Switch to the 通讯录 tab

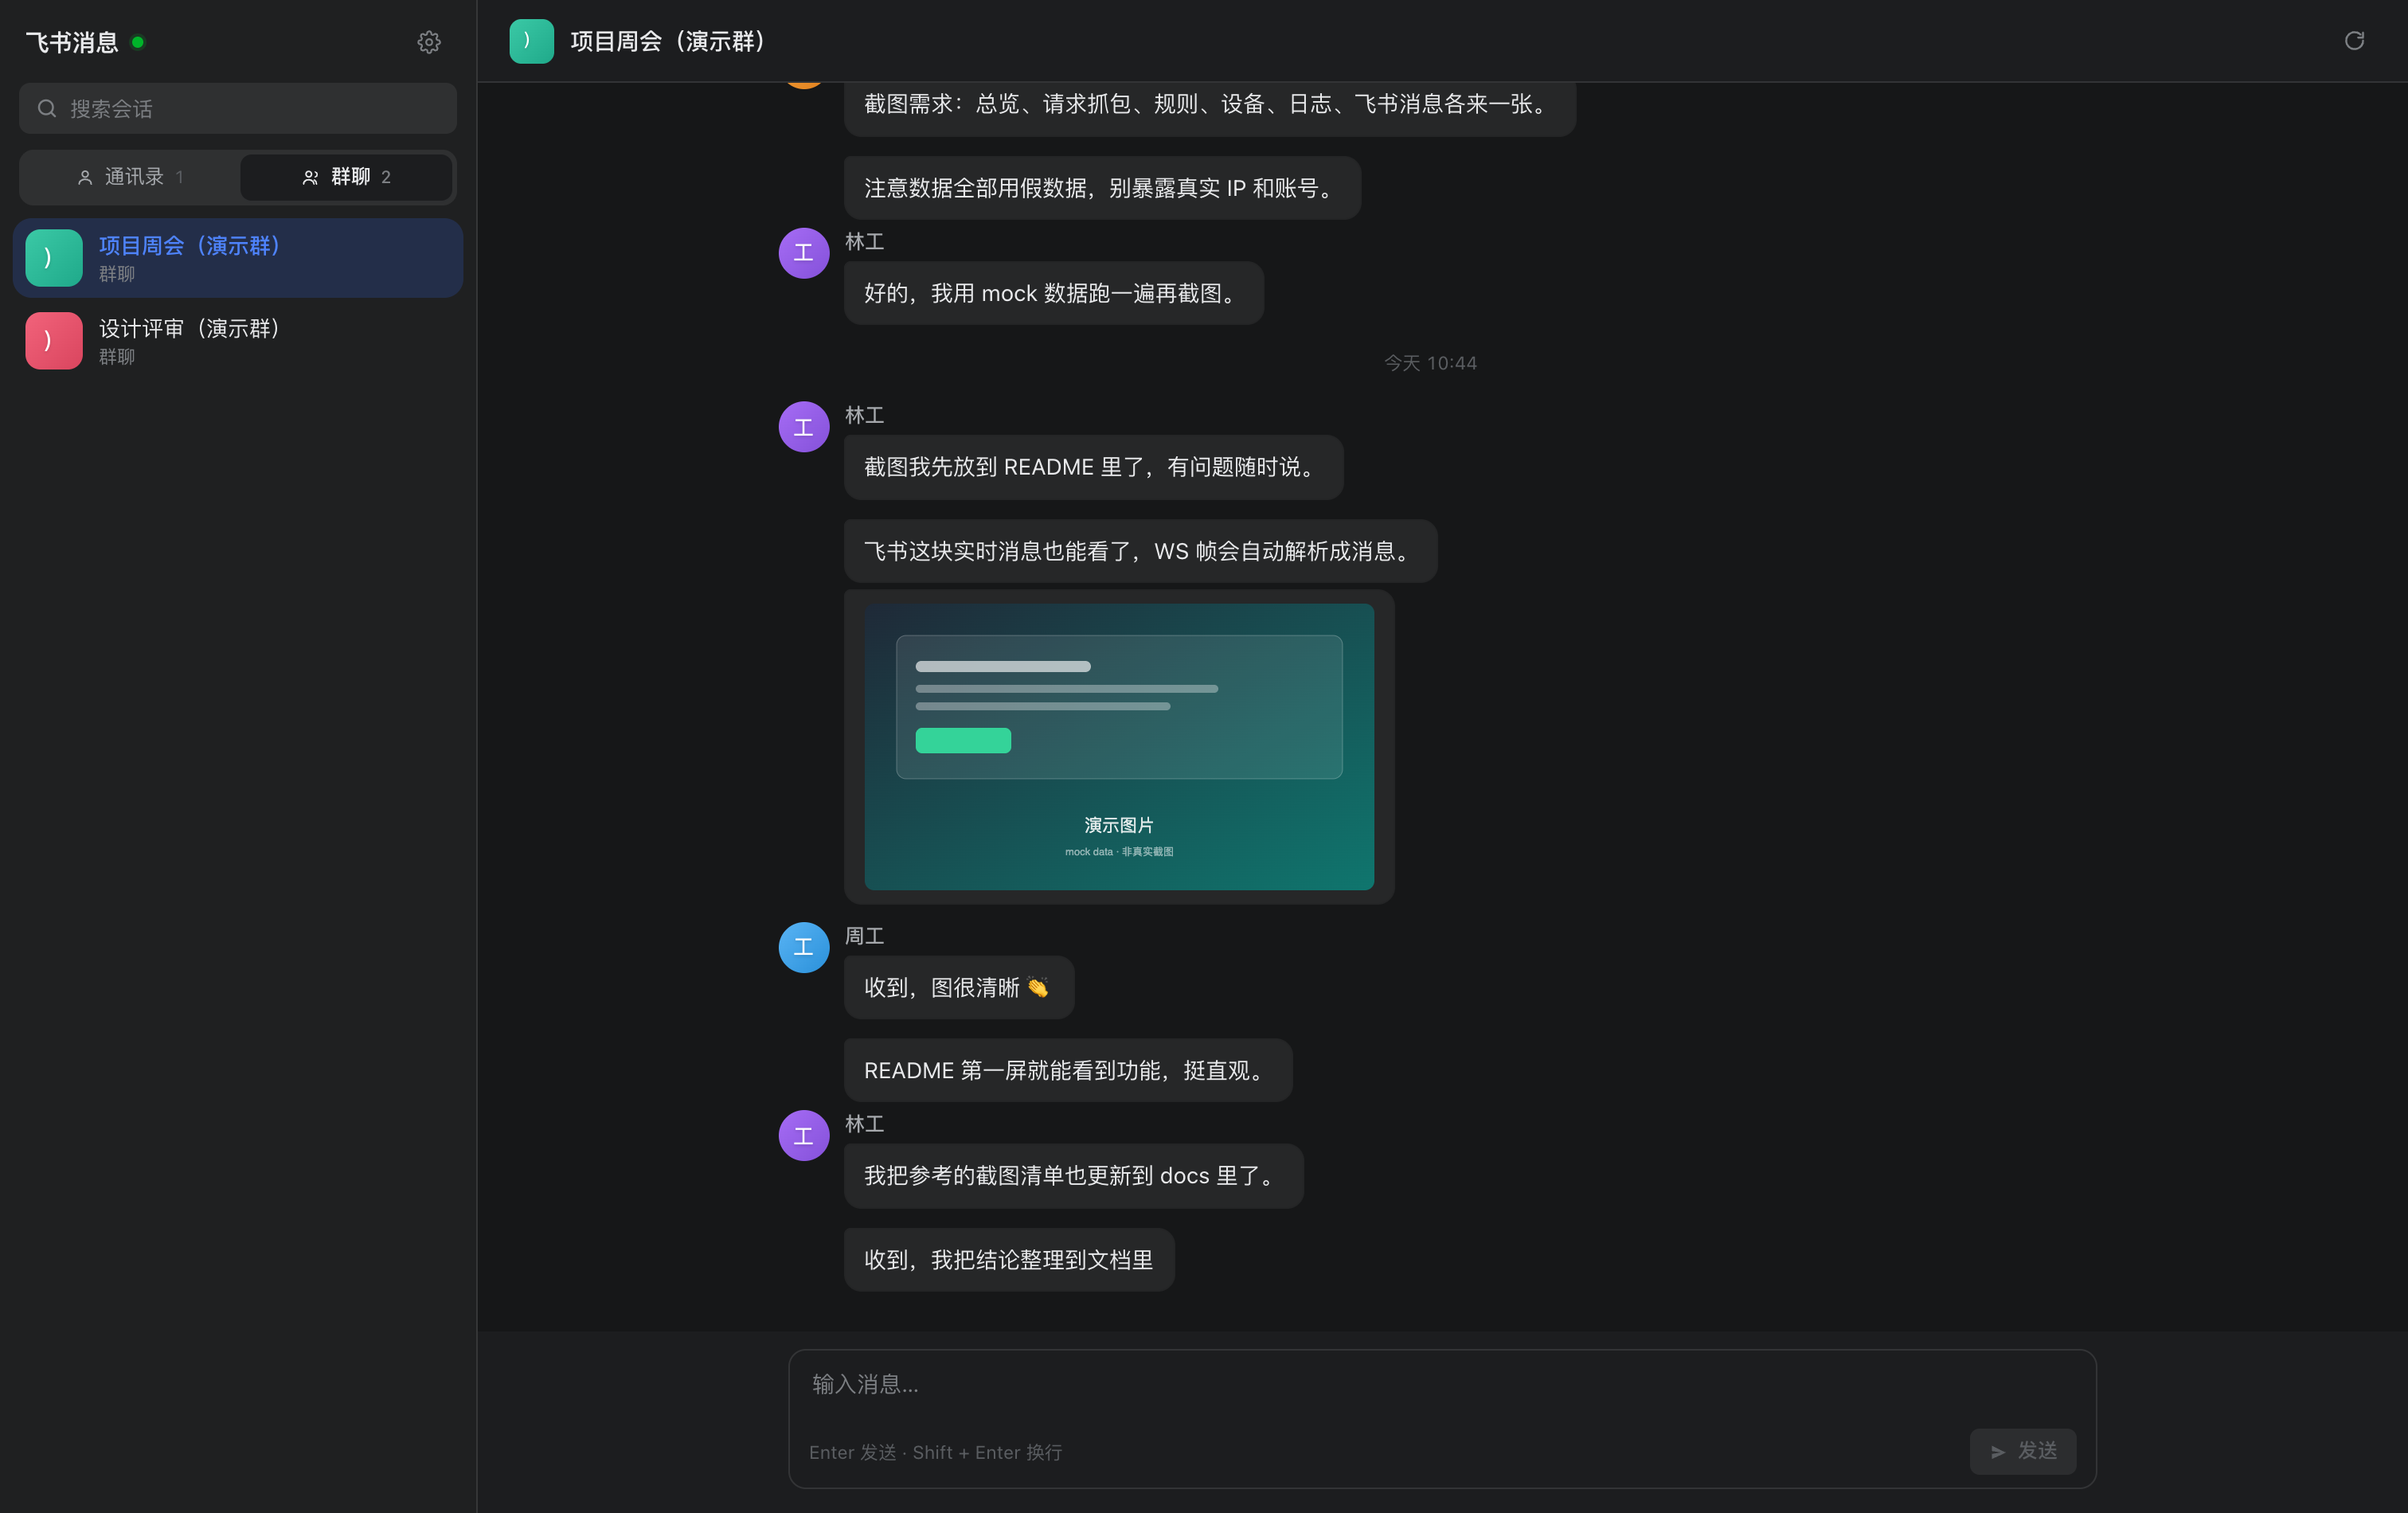[x=130, y=177]
